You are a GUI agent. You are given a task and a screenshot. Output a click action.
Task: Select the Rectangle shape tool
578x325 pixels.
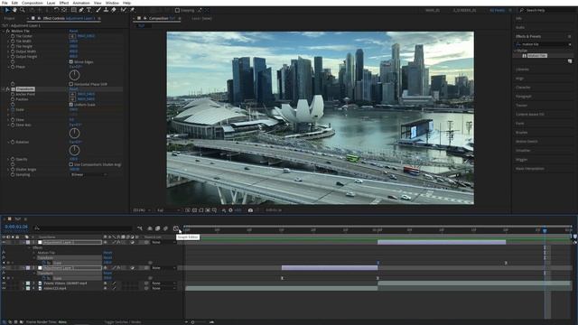click(74, 10)
